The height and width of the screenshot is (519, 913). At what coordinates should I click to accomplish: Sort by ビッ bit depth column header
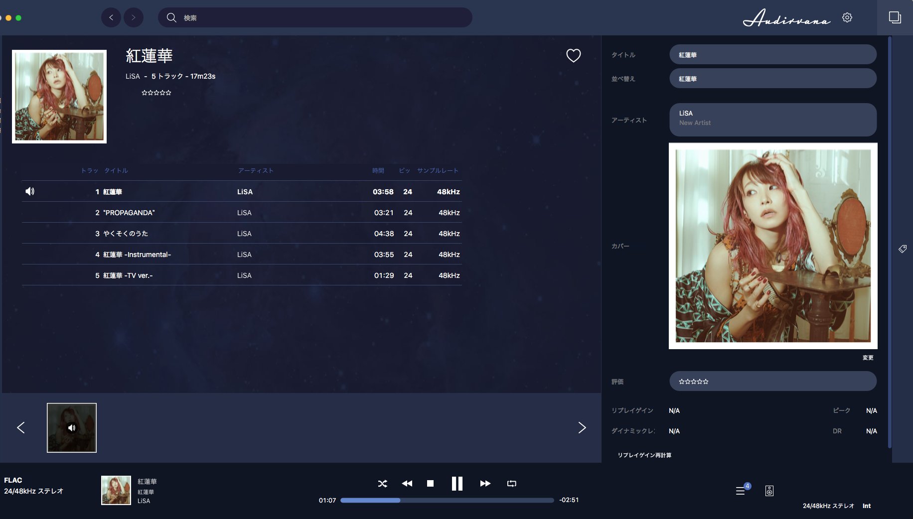coord(404,170)
